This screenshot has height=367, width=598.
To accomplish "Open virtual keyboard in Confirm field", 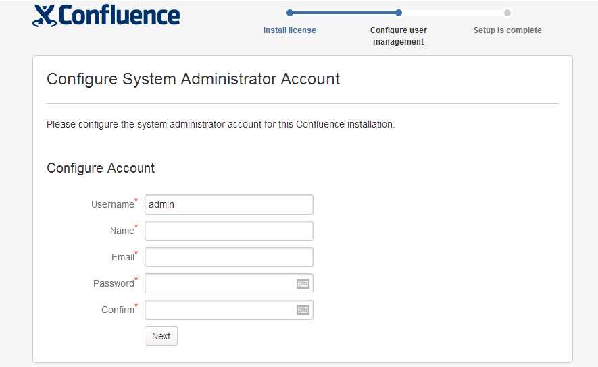I will tap(303, 310).
